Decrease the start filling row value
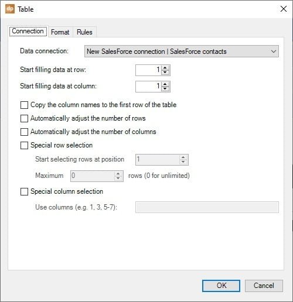 point(165,73)
